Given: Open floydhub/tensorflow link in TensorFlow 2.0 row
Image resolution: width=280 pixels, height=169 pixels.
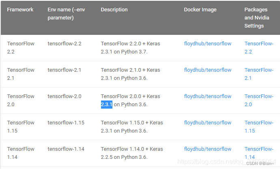Looking at the screenshot, I should tap(208, 96).
